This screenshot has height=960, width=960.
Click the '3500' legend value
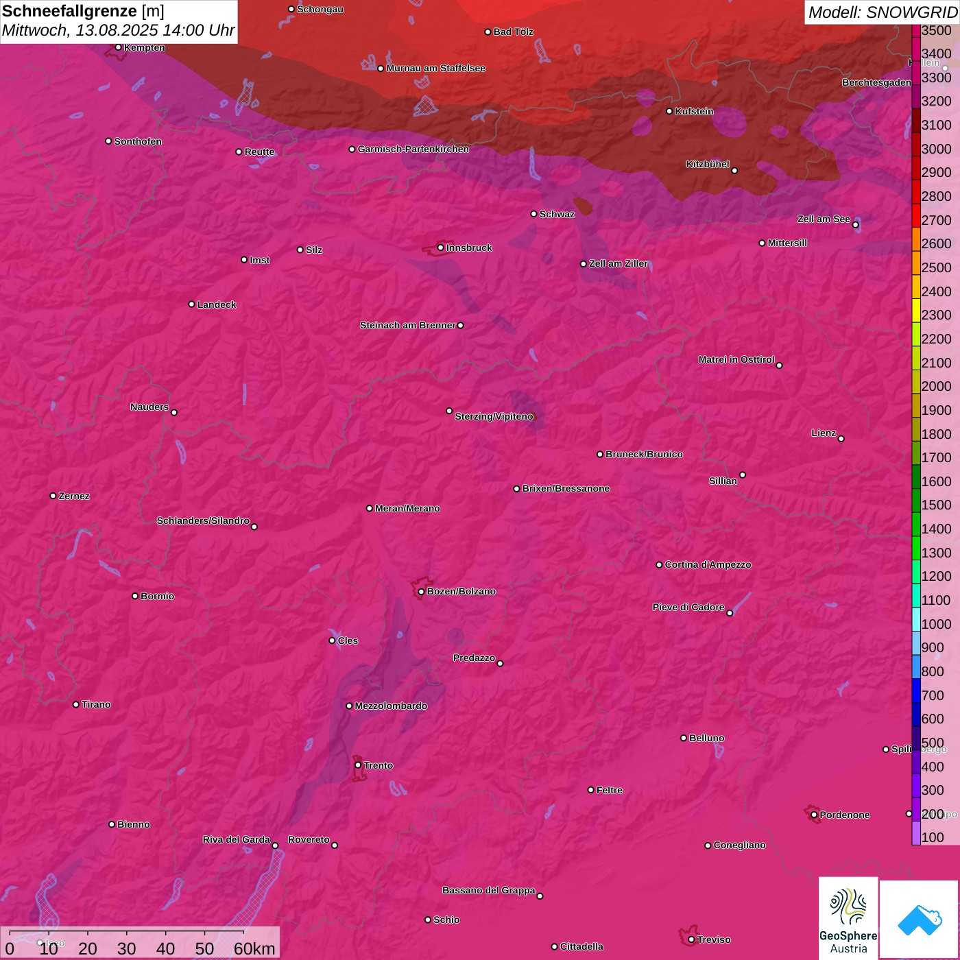(x=936, y=30)
